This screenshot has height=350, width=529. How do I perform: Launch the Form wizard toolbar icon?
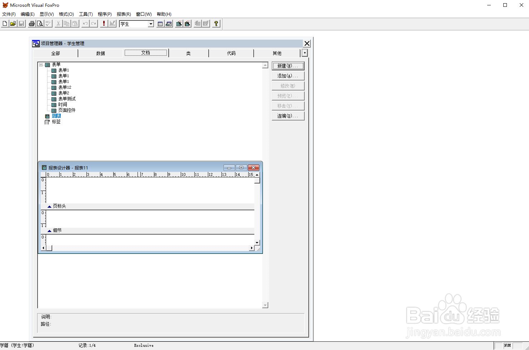pos(179,24)
